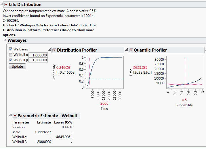Open the Quantile Profiler red triangle menu

point(131,50)
